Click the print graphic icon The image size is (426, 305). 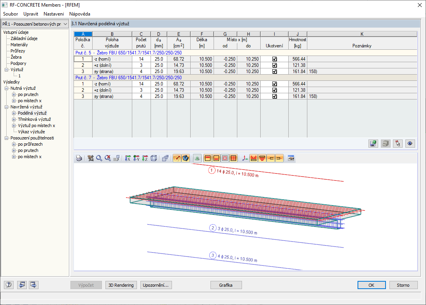point(79,158)
